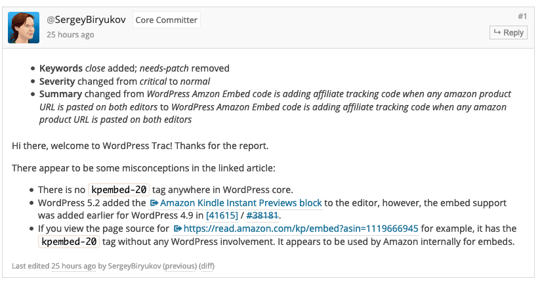The width and height of the screenshot is (542, 283).
Task: Click the Keywords change entry text
Action: pos(134,68)
